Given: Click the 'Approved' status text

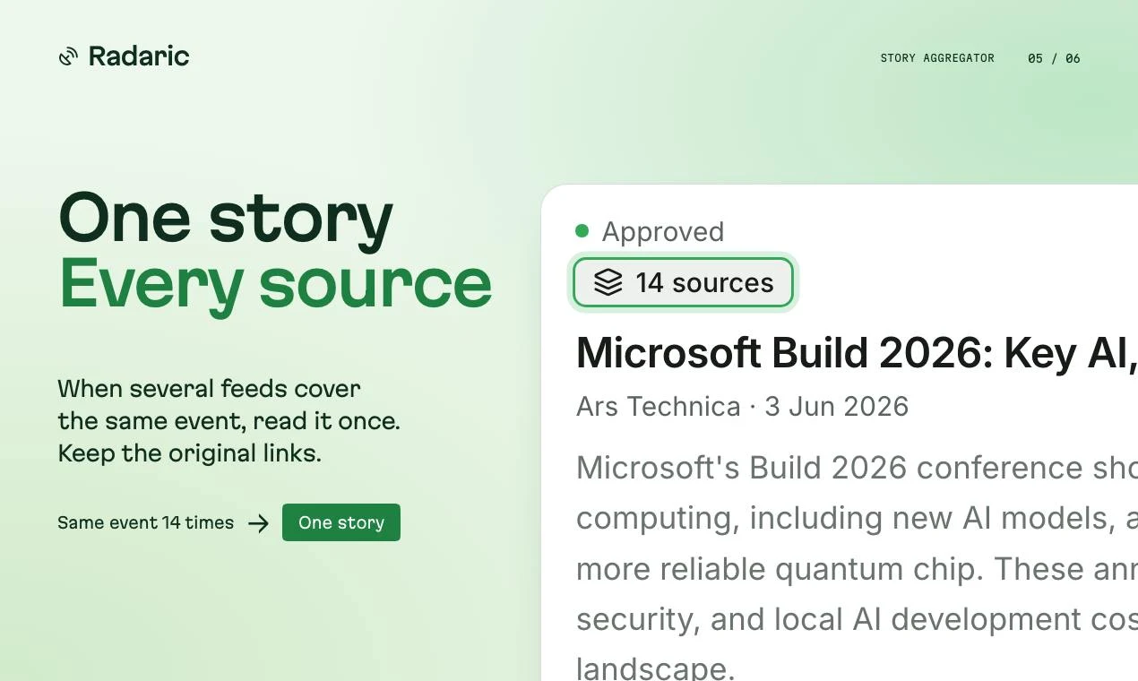Looking at the screenshot, I should click(x=663, y=231).
